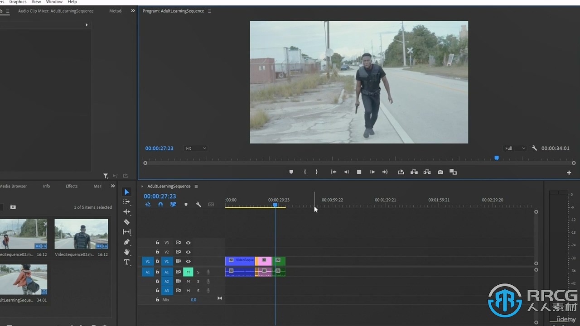Screen dimensions: 580x326
Task: Toggle sync lock on A2 track
Action: click(178, 281)
